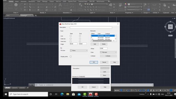Viewport: 176px width, 99px height.
Task: Click the TOP face of the ViewCube
Action: (170, 27)
